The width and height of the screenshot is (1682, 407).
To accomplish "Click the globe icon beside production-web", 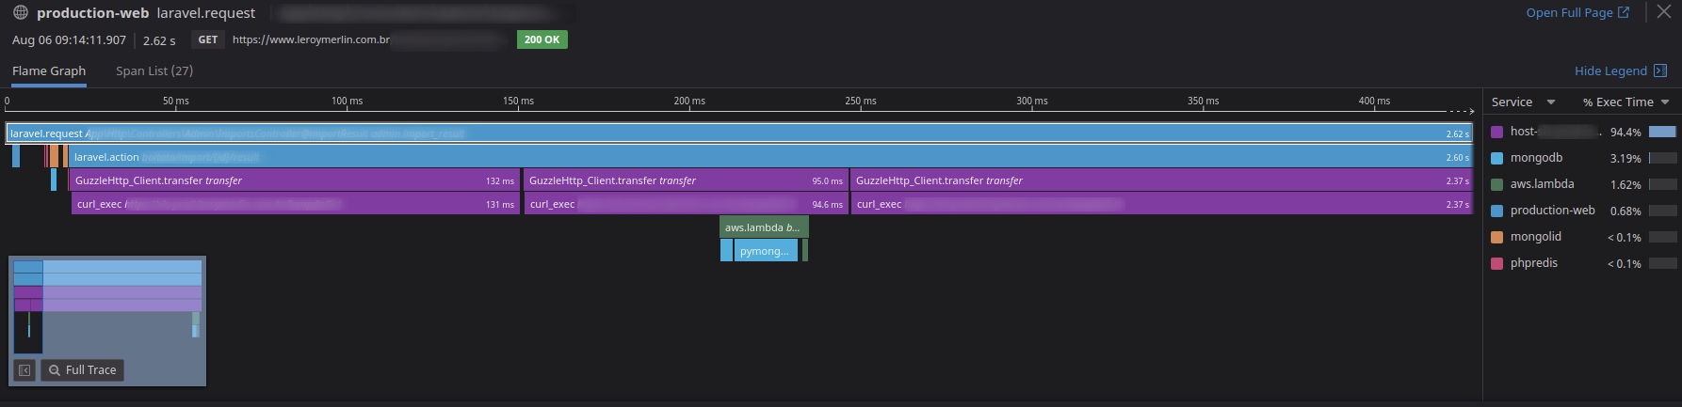I will pos(21,12).
